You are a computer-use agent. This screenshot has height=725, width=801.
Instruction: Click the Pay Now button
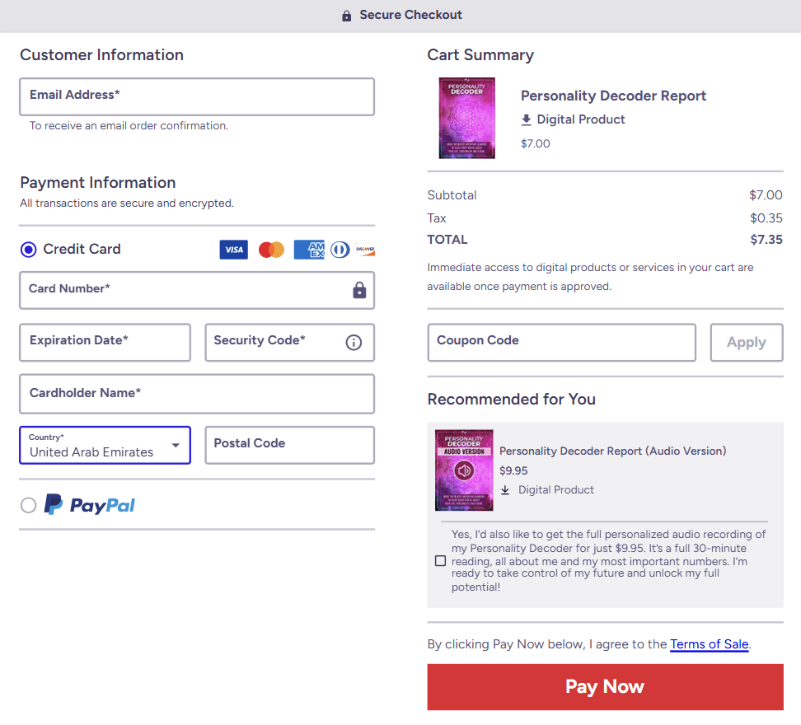pyautogui.click(x=605, y=686)
